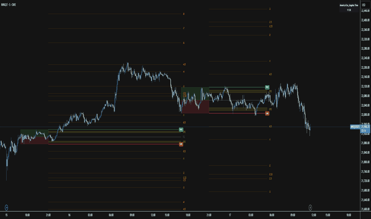Click the EQ level label
Image resolution: width=371 pixels, height=219 pixels.
pyautogui.click(x=184, y=137)
